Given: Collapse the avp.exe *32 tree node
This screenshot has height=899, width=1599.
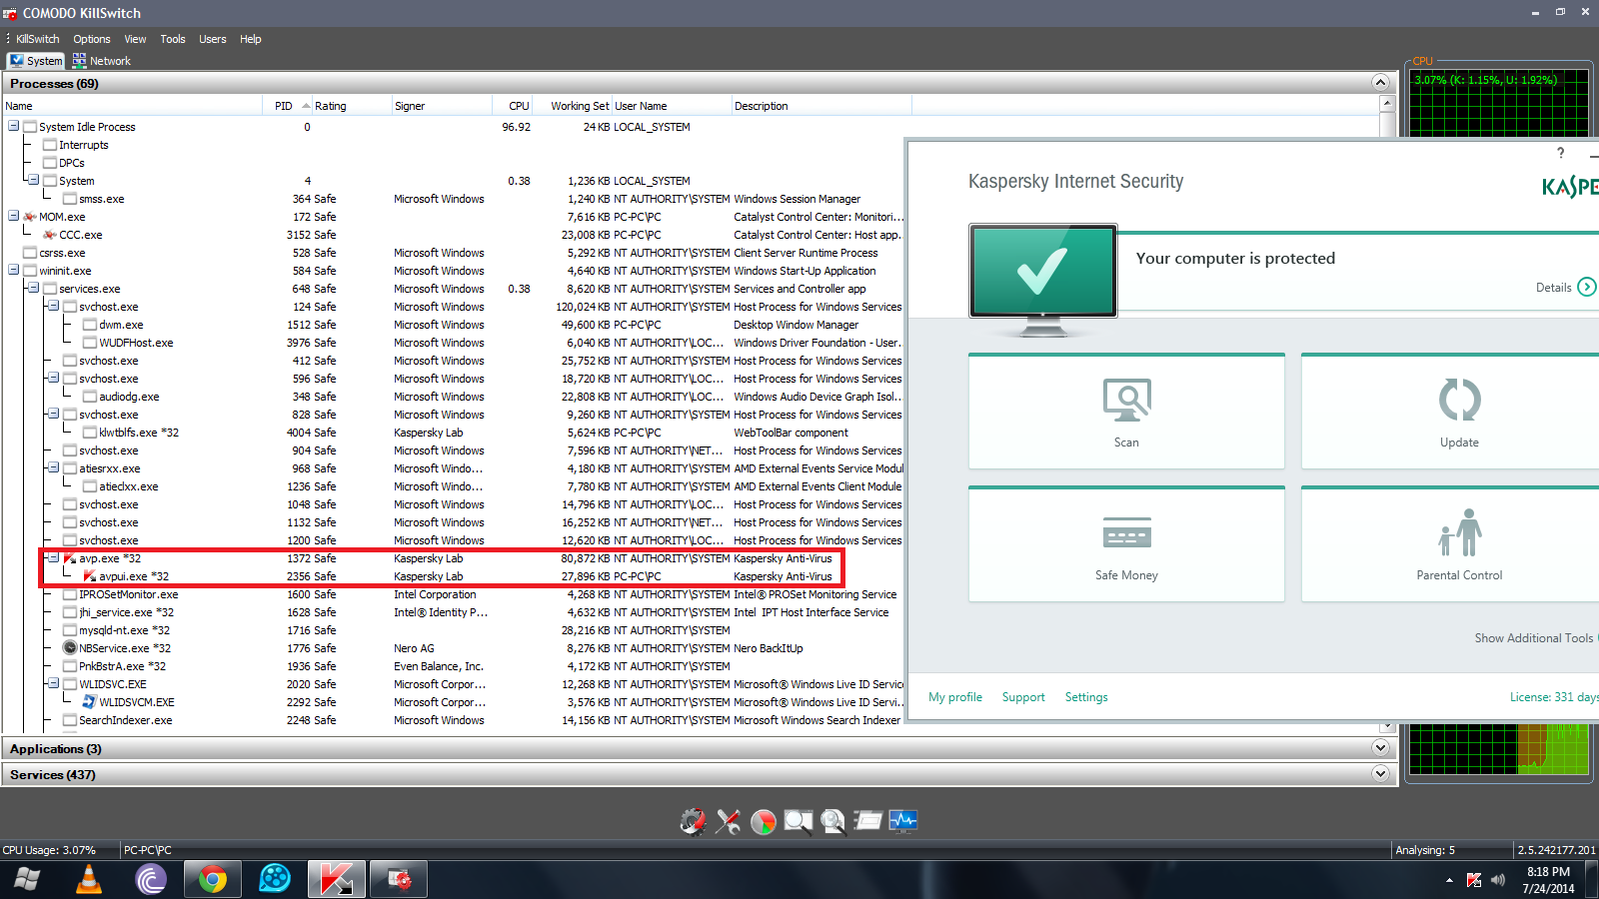Looking at the screenshot, I should coord(54,558).
